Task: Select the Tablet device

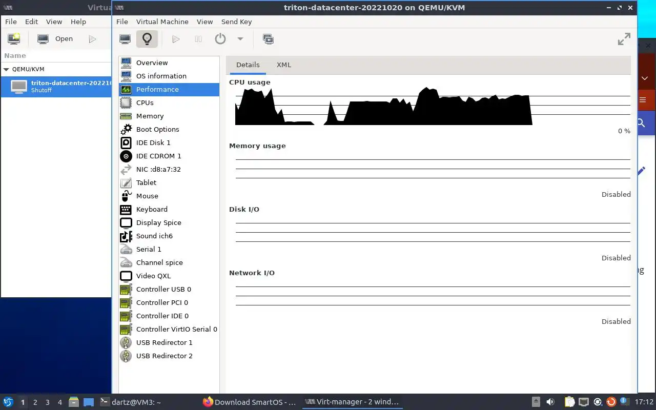Action: click(169, 182)
